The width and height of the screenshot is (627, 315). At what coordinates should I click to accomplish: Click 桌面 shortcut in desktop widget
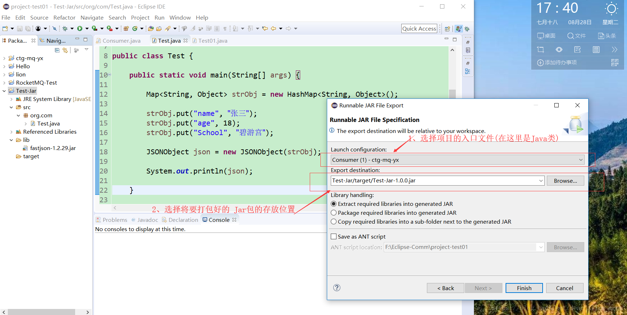pos(546,36)
